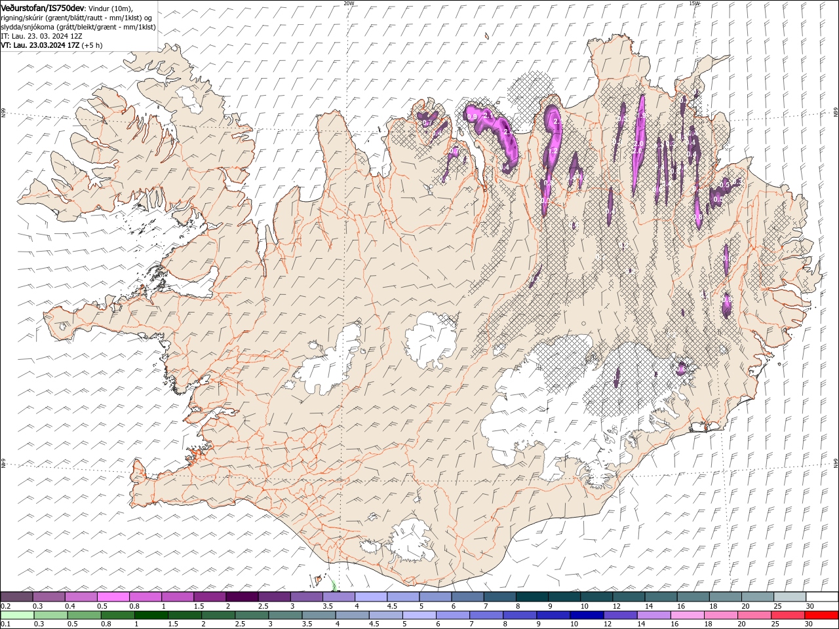Pick the white 30 swatch in snow legend
This screenshot has width=839, height=629.
point(823,597)
